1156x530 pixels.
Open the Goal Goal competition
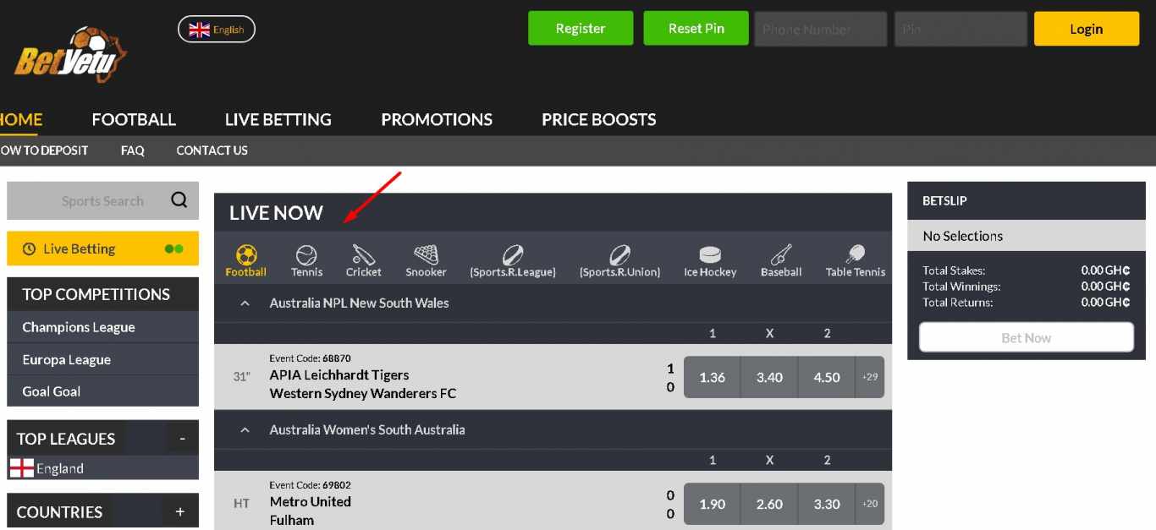pos(102,391)
